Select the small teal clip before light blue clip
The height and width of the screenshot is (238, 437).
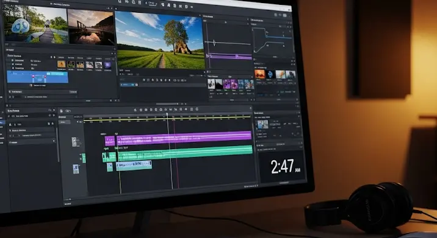110,167
